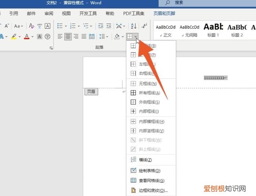This screenshot has height=196, width=256.
Task: Switch to the 视图 tab
Action: (66, 13)
